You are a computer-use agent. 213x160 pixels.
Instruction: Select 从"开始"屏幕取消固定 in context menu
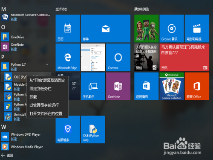(47, 80)
